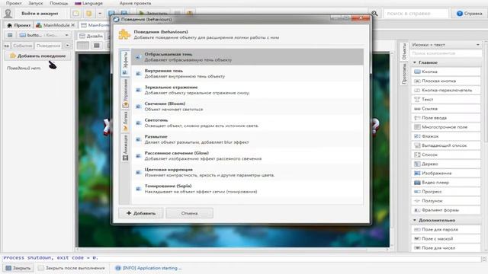Image resolution: width=488 pixels, height=274 pixels.
Task: Click the open project folder icon
Action: 89,14
